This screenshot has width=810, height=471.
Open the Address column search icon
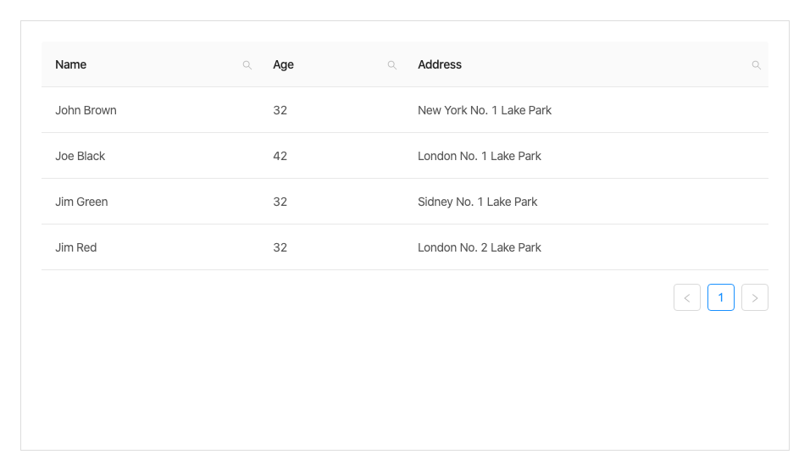[x=757, y=65]
